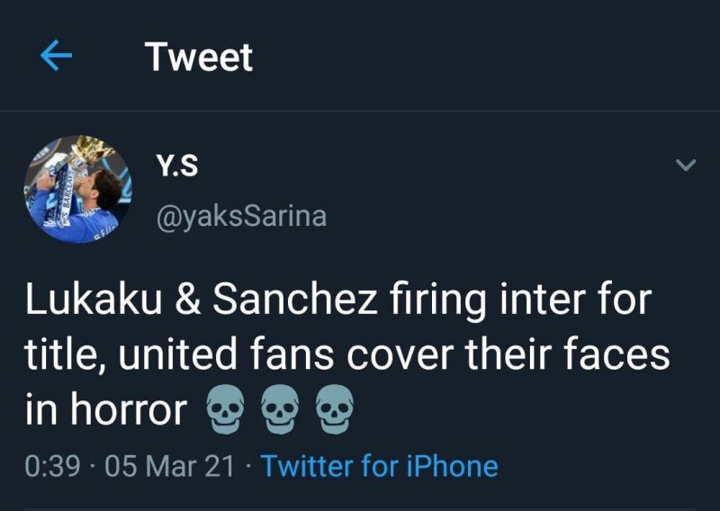
Task: Click the 0:39 timestamp
Action: pos(56,465)
